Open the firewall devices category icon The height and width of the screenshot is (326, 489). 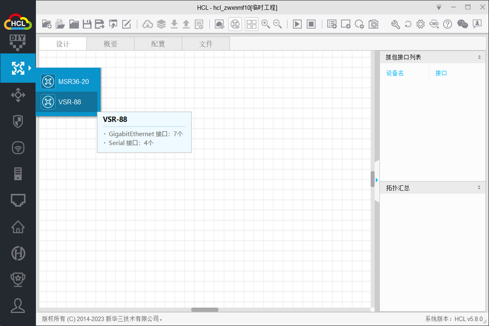[18, 121]
